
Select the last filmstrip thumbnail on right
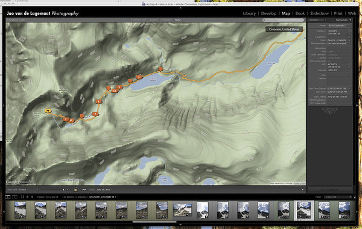click(x=345, y=210)
